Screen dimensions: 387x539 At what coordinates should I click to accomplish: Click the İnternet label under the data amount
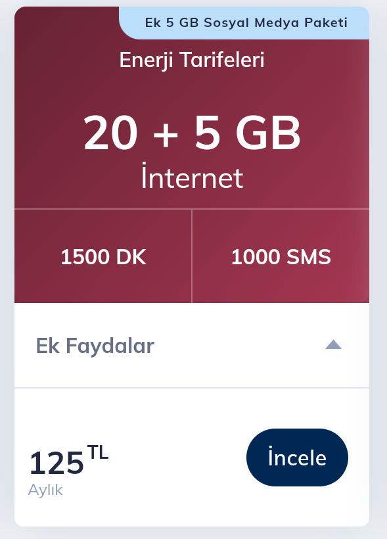click(x=192, y=176)
